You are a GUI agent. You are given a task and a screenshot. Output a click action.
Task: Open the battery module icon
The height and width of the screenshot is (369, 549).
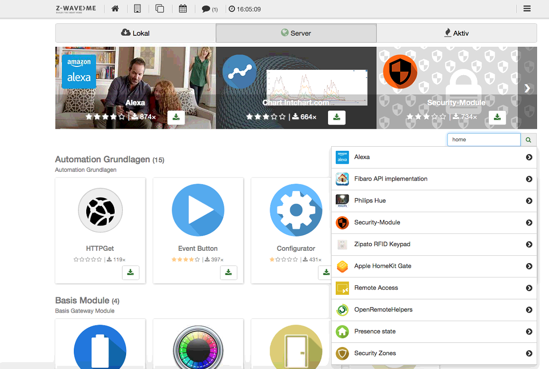[100, 347]
